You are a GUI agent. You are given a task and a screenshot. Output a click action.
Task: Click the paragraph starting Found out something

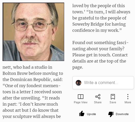pos(100,55)
